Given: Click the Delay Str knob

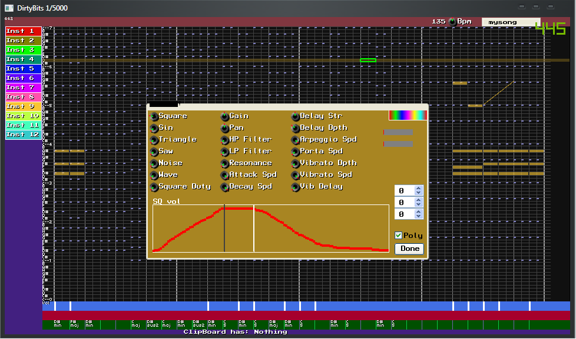Looking at the screenshot, I should pos(295,116).
